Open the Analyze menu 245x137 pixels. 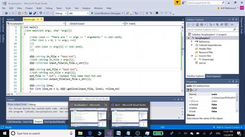tap(87, 8)
